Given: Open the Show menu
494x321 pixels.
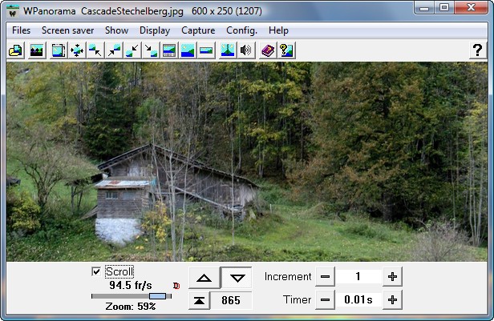Looking at the screenshot, I should (x=116, y=30).
